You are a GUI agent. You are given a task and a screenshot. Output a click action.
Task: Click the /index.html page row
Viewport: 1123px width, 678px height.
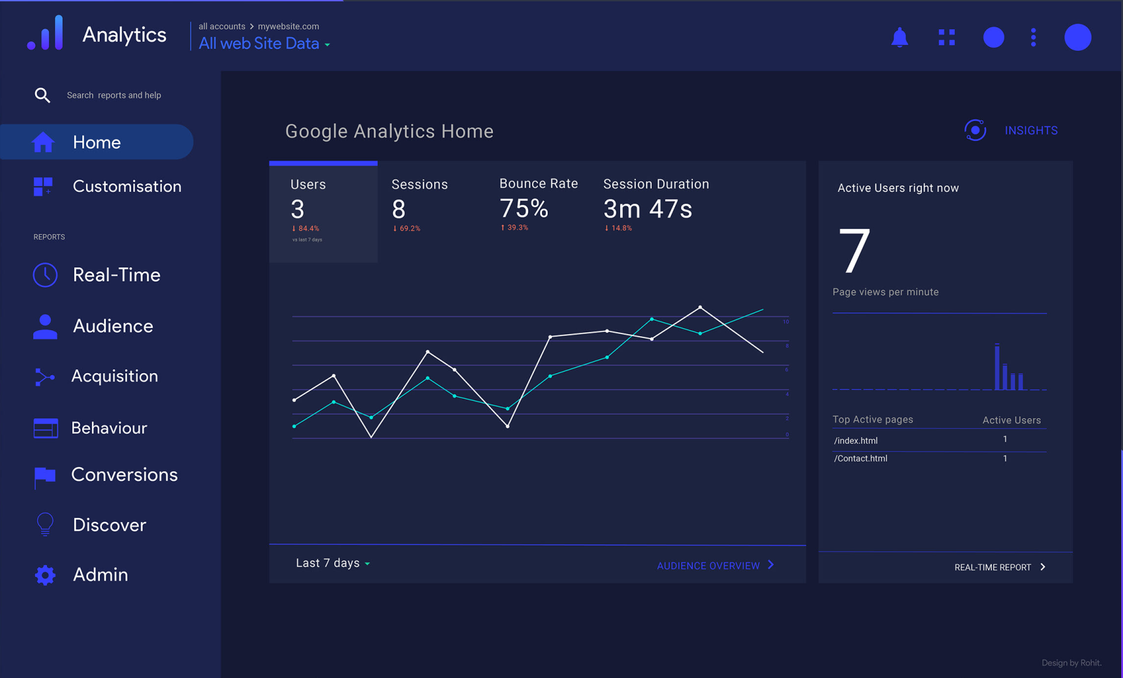(x=940, y=440)
